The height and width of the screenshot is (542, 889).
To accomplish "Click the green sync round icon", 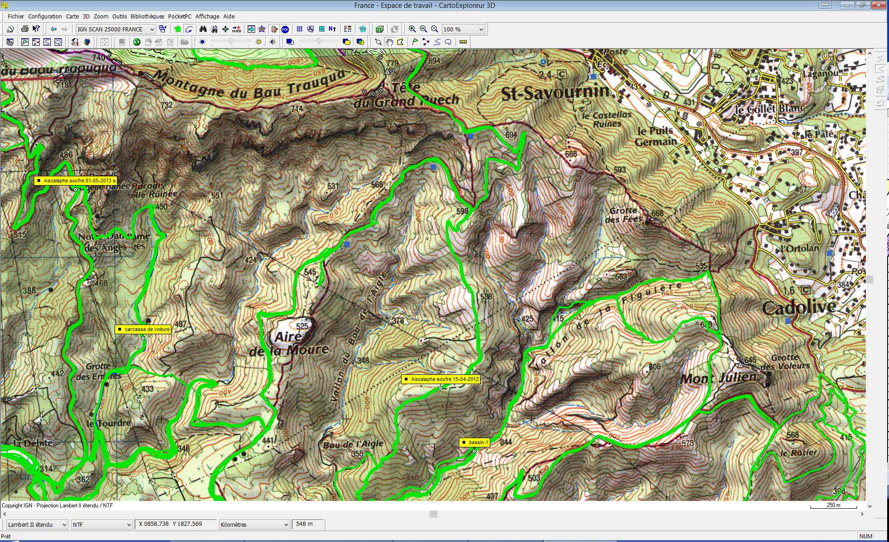I will 137,42.
